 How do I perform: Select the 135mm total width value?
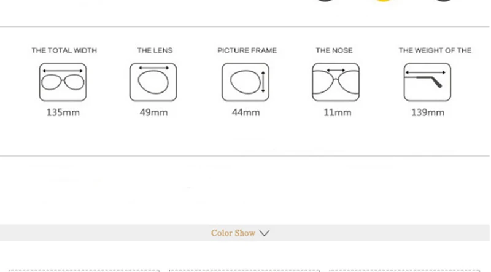coord(63,112)
